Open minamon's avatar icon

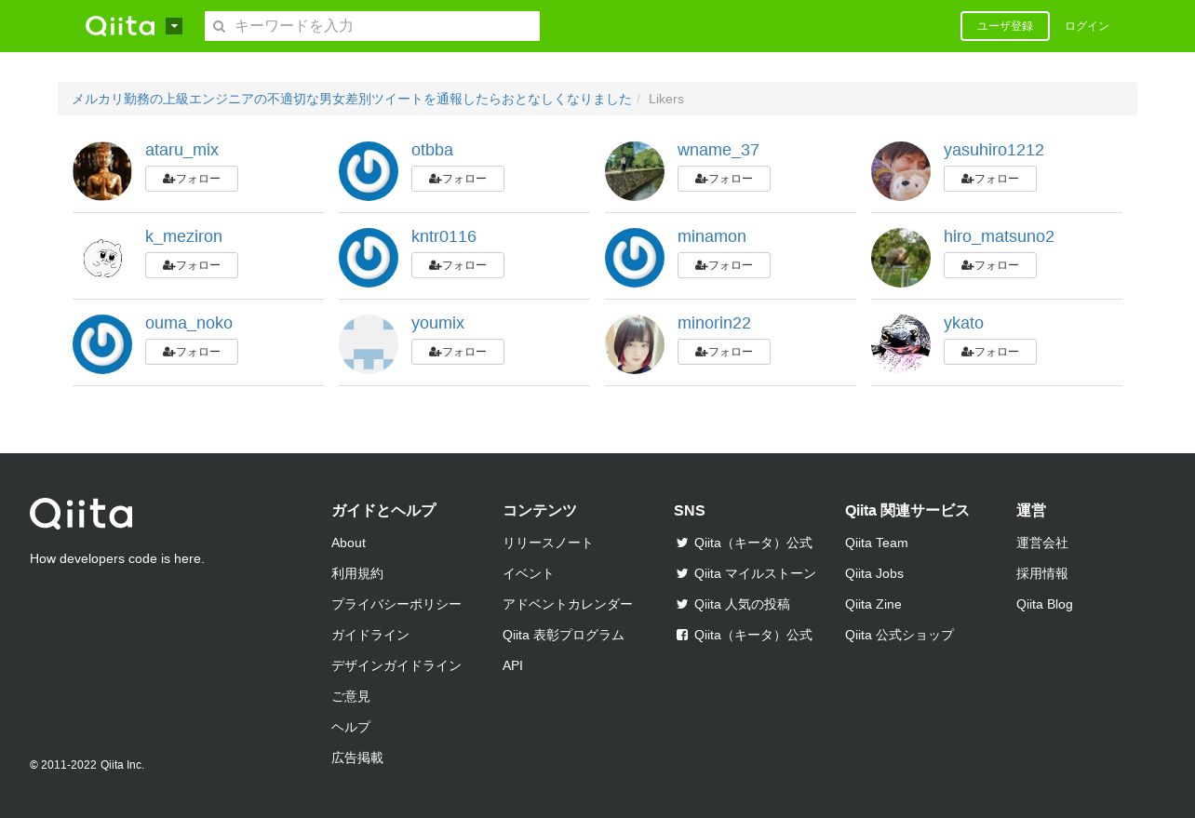click(635, 258)
